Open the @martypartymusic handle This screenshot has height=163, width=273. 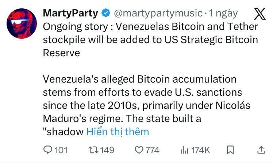158,14
